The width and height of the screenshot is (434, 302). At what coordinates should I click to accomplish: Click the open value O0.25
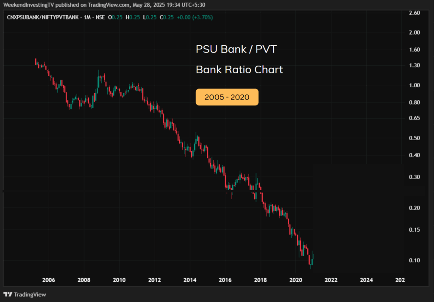[x=115, y=17]
